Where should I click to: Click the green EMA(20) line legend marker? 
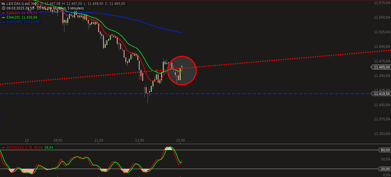[3, 17]
